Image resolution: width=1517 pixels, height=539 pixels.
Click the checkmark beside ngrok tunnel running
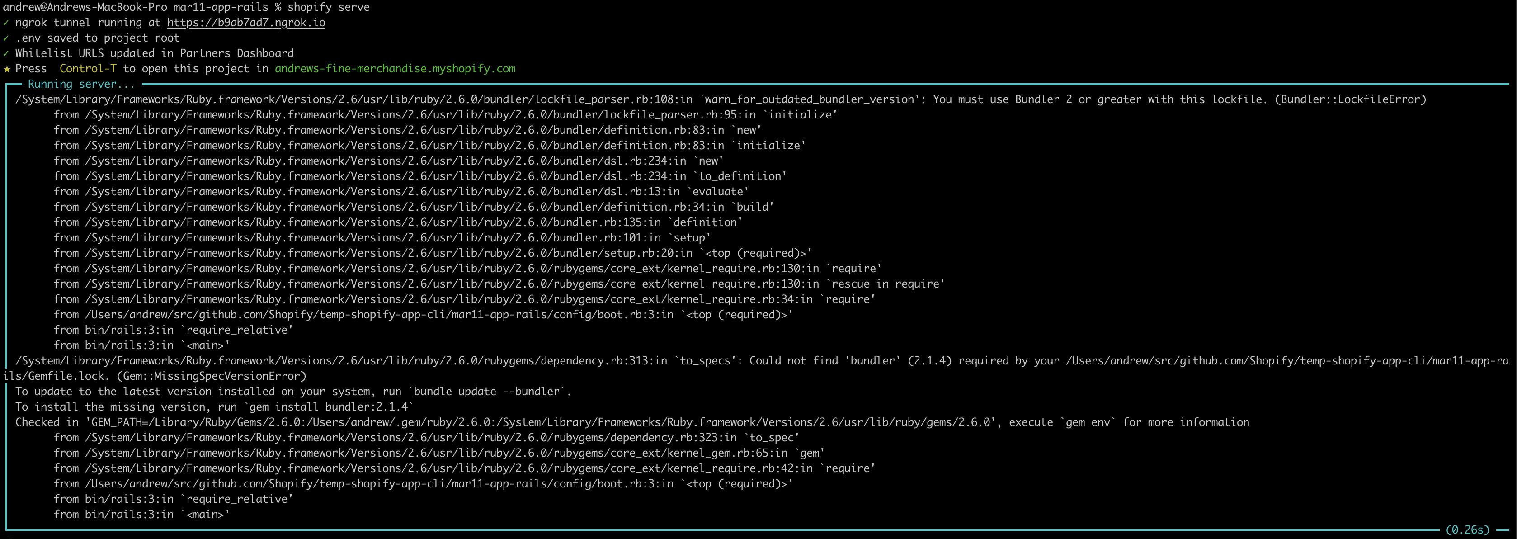pos(6,23)
